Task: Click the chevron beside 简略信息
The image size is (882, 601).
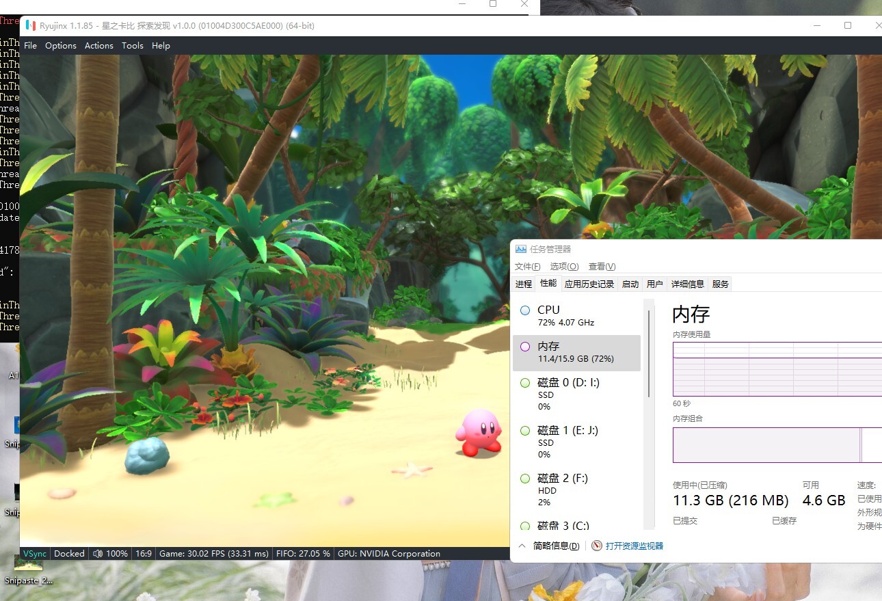Action: [x=522, y=546]
